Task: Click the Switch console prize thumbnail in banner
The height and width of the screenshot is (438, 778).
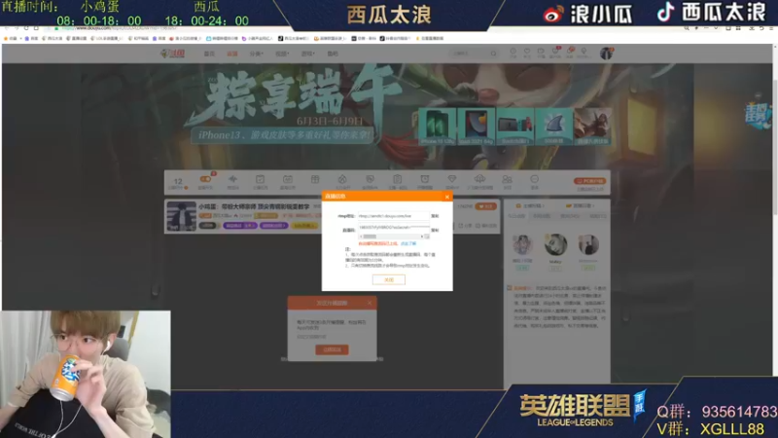Action: 515,127
